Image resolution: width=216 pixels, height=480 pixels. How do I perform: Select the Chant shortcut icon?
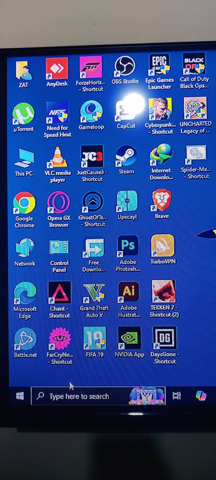[x=59, y=292]
